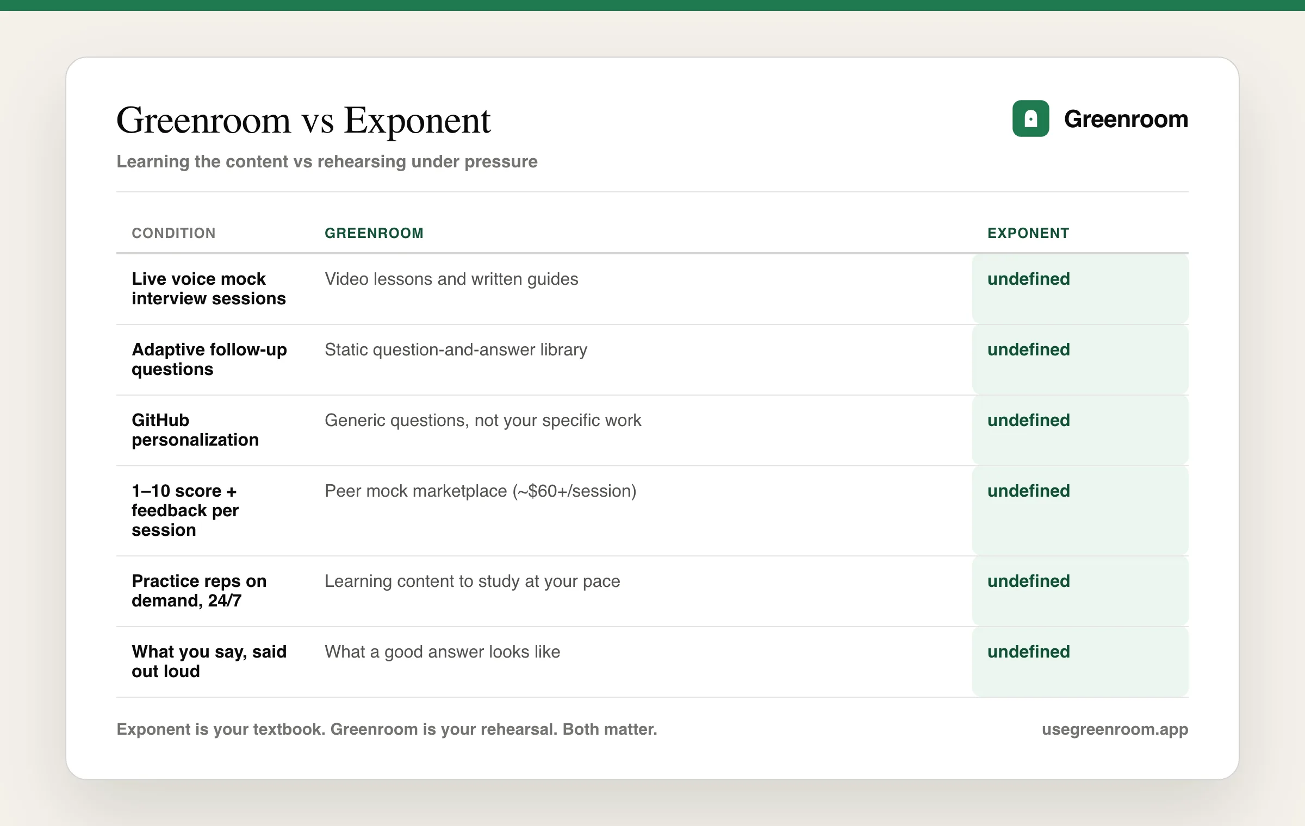This screenshot has width=1305, height=826.
Task: Click 'What a good answer looks like' cell
Action: [442, 652]
